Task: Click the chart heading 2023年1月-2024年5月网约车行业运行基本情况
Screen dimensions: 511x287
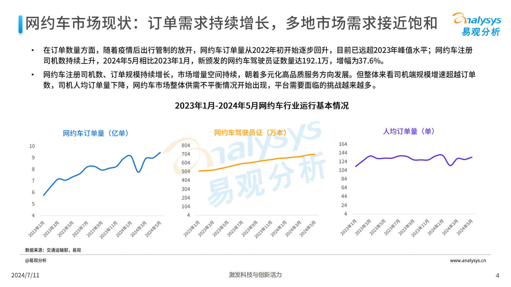Action: pos(262,106)
